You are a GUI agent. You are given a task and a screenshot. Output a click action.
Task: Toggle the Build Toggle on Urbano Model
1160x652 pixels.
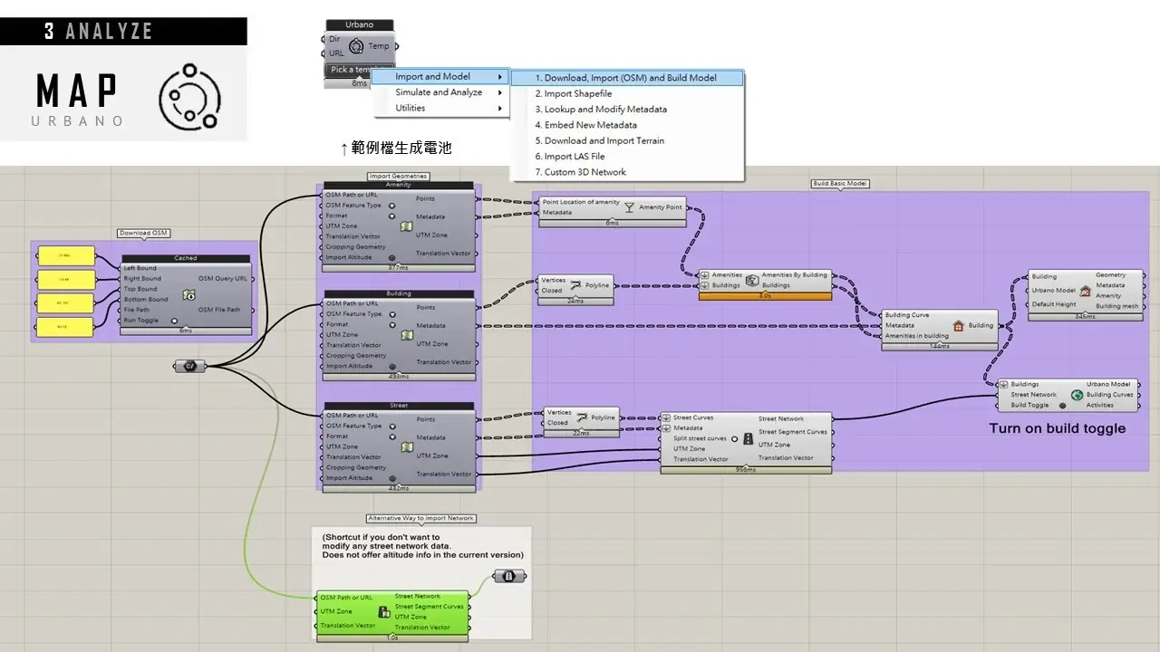[x=1063, y=406]
